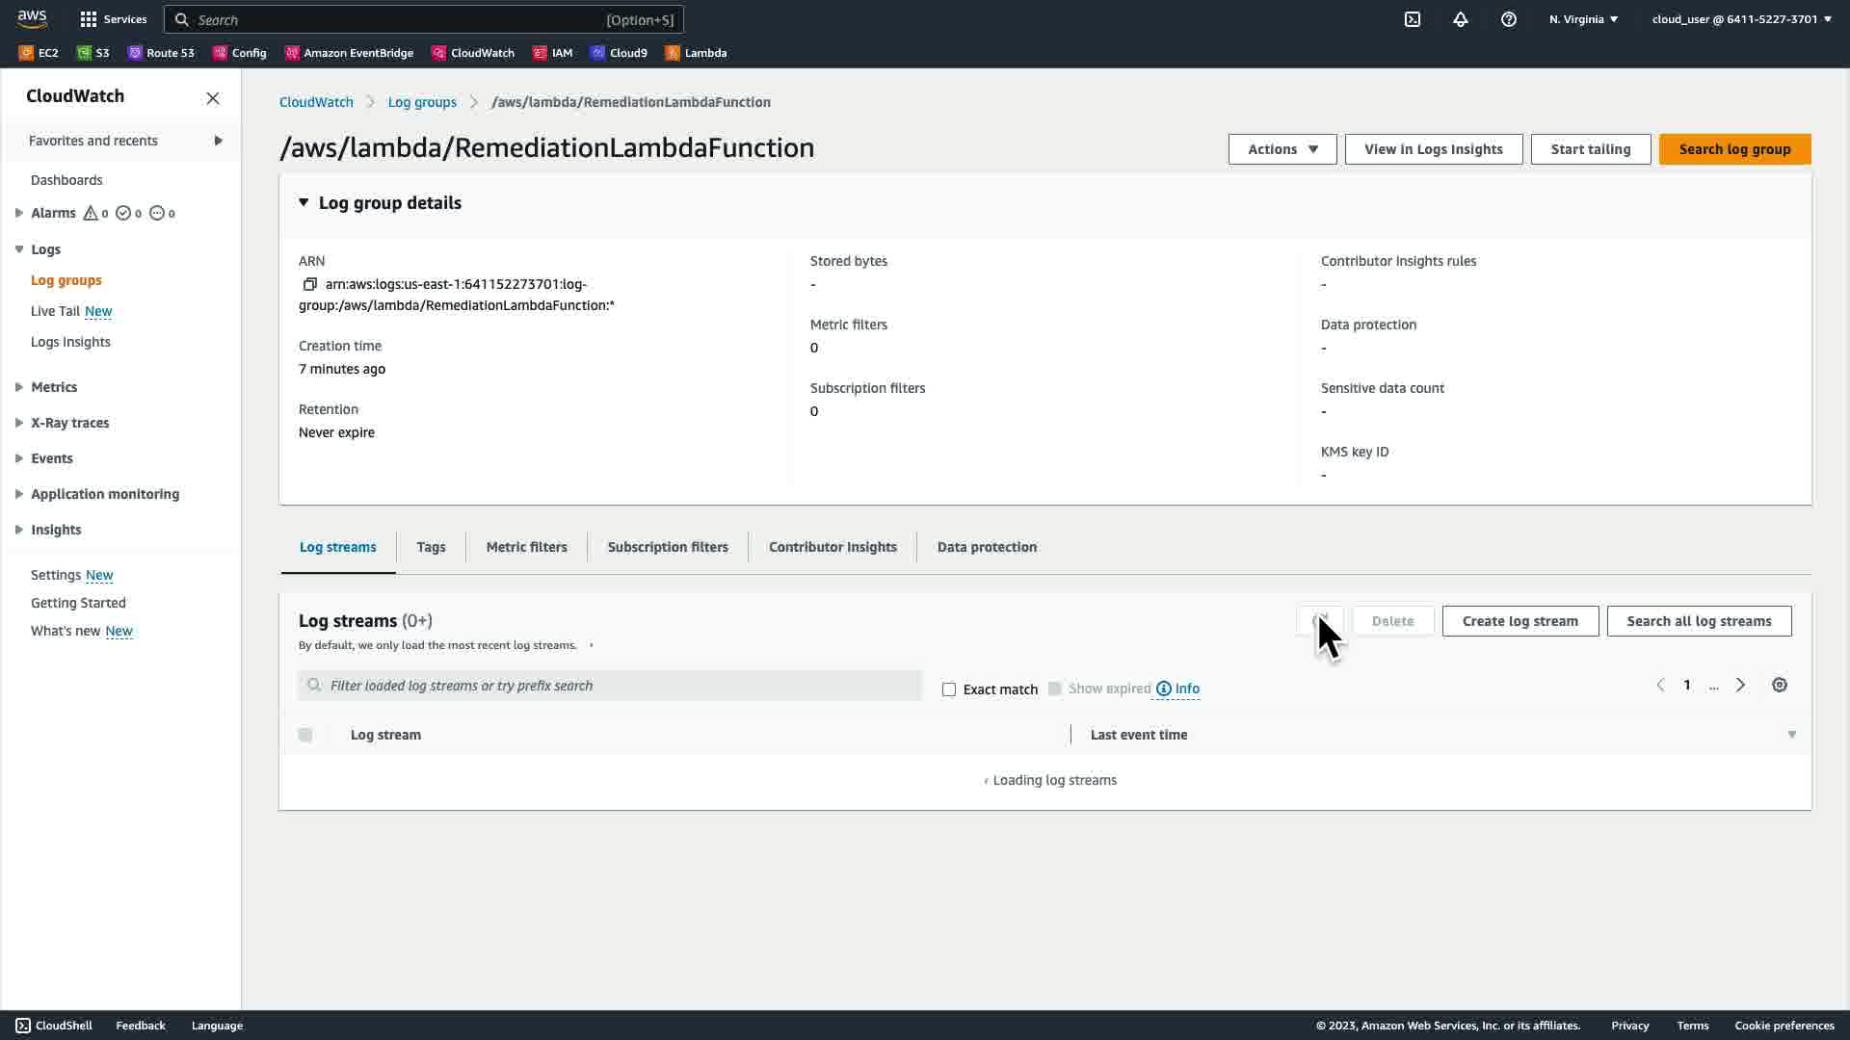The image size is (1850, 1040).
Task: Collapse the Log group details section
Action: (304, 203)
